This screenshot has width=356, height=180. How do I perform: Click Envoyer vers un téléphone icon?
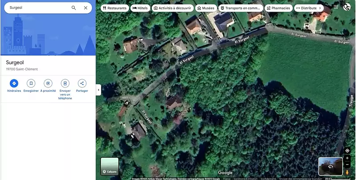pos(65,83)
